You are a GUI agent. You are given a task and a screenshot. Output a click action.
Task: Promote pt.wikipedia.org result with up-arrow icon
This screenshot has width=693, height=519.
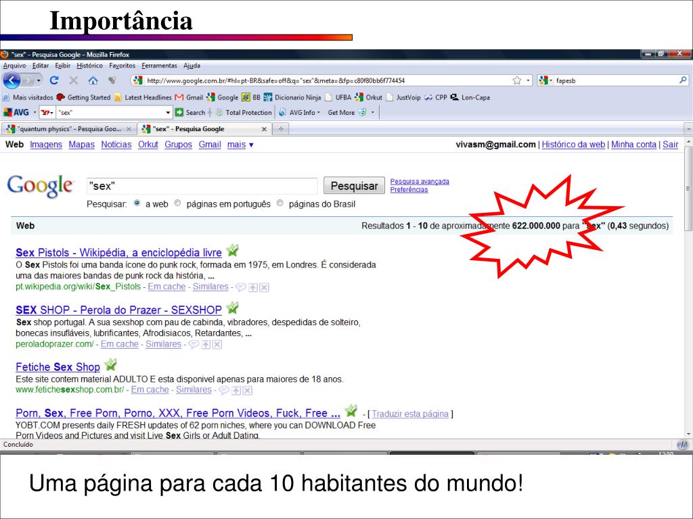tap(253, 287)
